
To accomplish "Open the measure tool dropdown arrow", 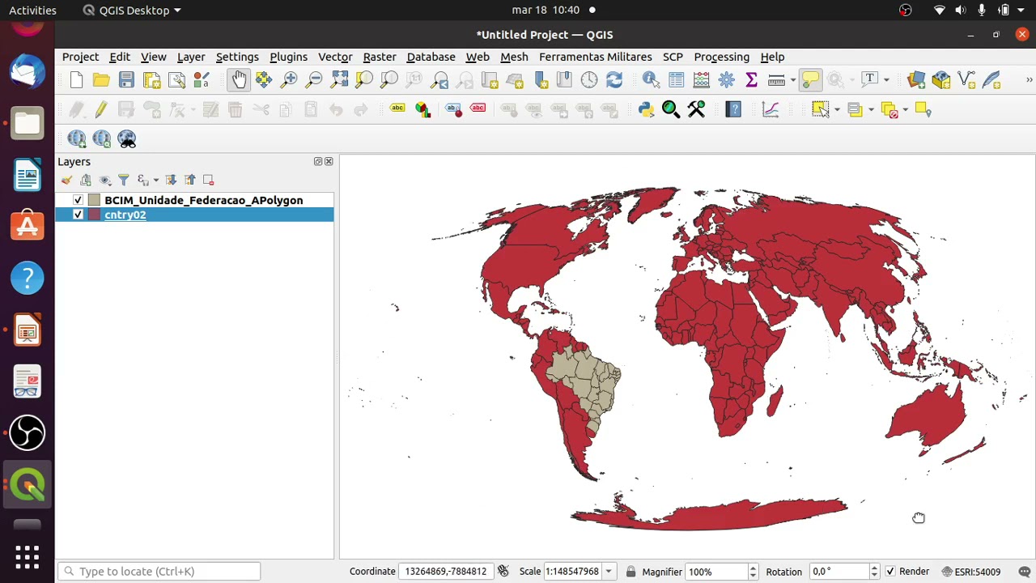I will click(x=792, y=80).
